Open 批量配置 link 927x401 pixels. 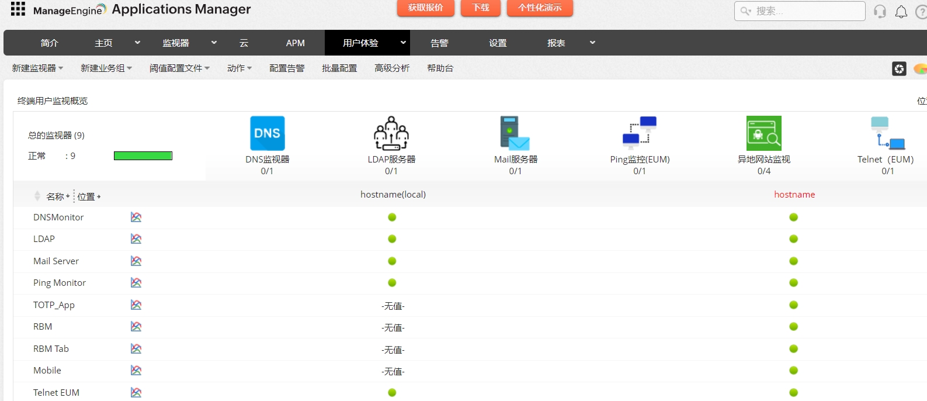[339, 68]
